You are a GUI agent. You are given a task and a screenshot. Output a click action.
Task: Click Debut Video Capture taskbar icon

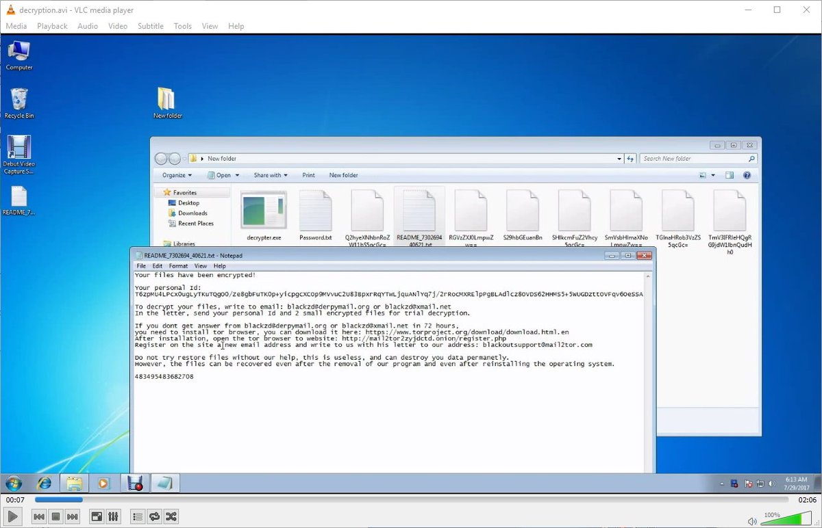(135, 484)
